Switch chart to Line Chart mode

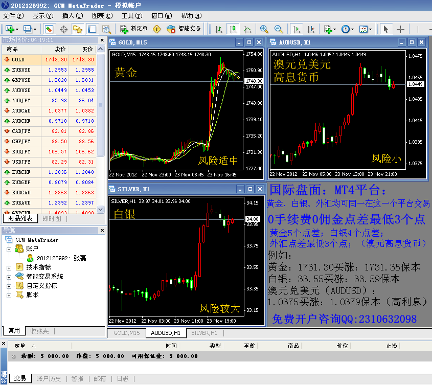(247, 29)
